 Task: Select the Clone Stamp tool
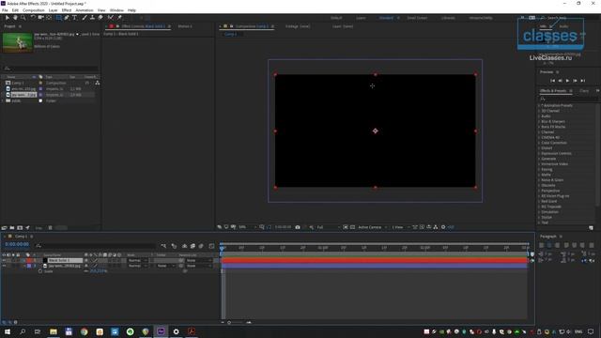coord(92,18)
